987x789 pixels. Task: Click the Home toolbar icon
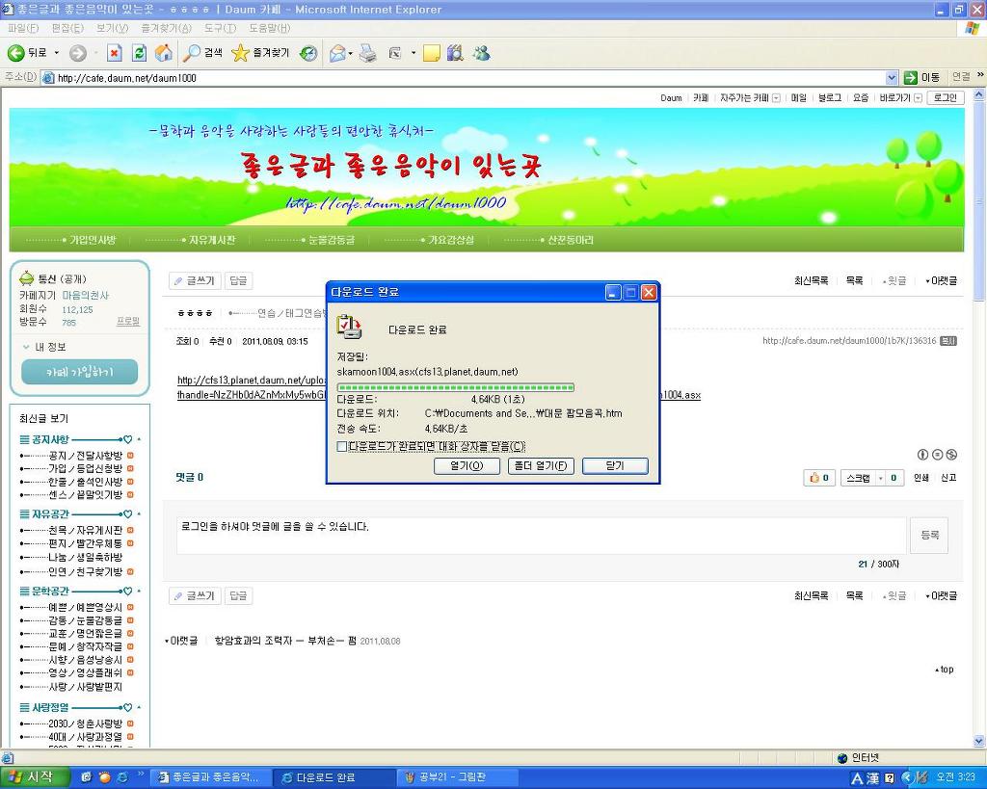164,54
